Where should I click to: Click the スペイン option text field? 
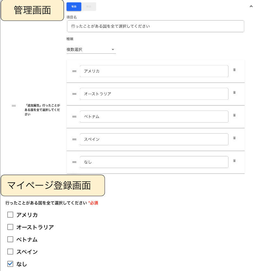pyautogui.click(x=154, y=139)
